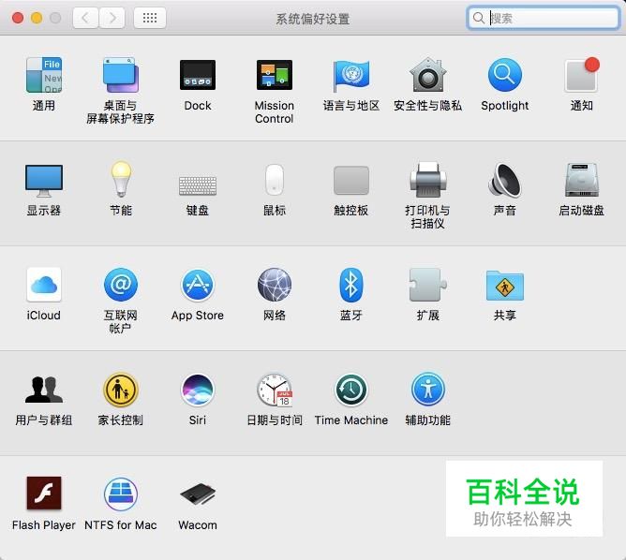
Task: Click the 搜索 search field
Action: (543, 18)
